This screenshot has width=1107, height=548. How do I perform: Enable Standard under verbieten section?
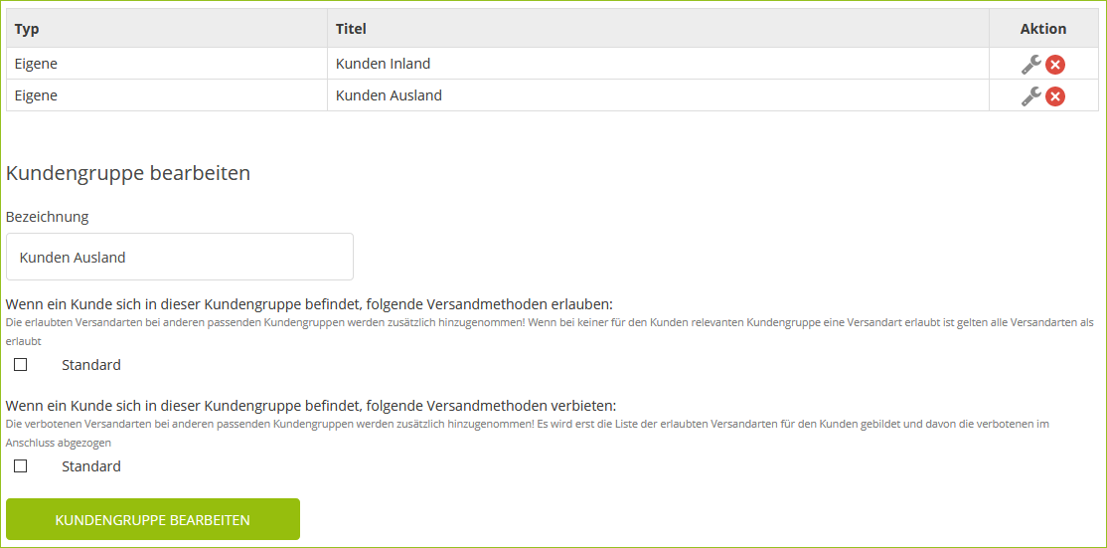click(x=21, y=466)
